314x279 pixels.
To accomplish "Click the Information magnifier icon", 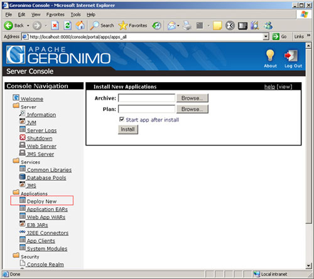I will click(22, 113).
